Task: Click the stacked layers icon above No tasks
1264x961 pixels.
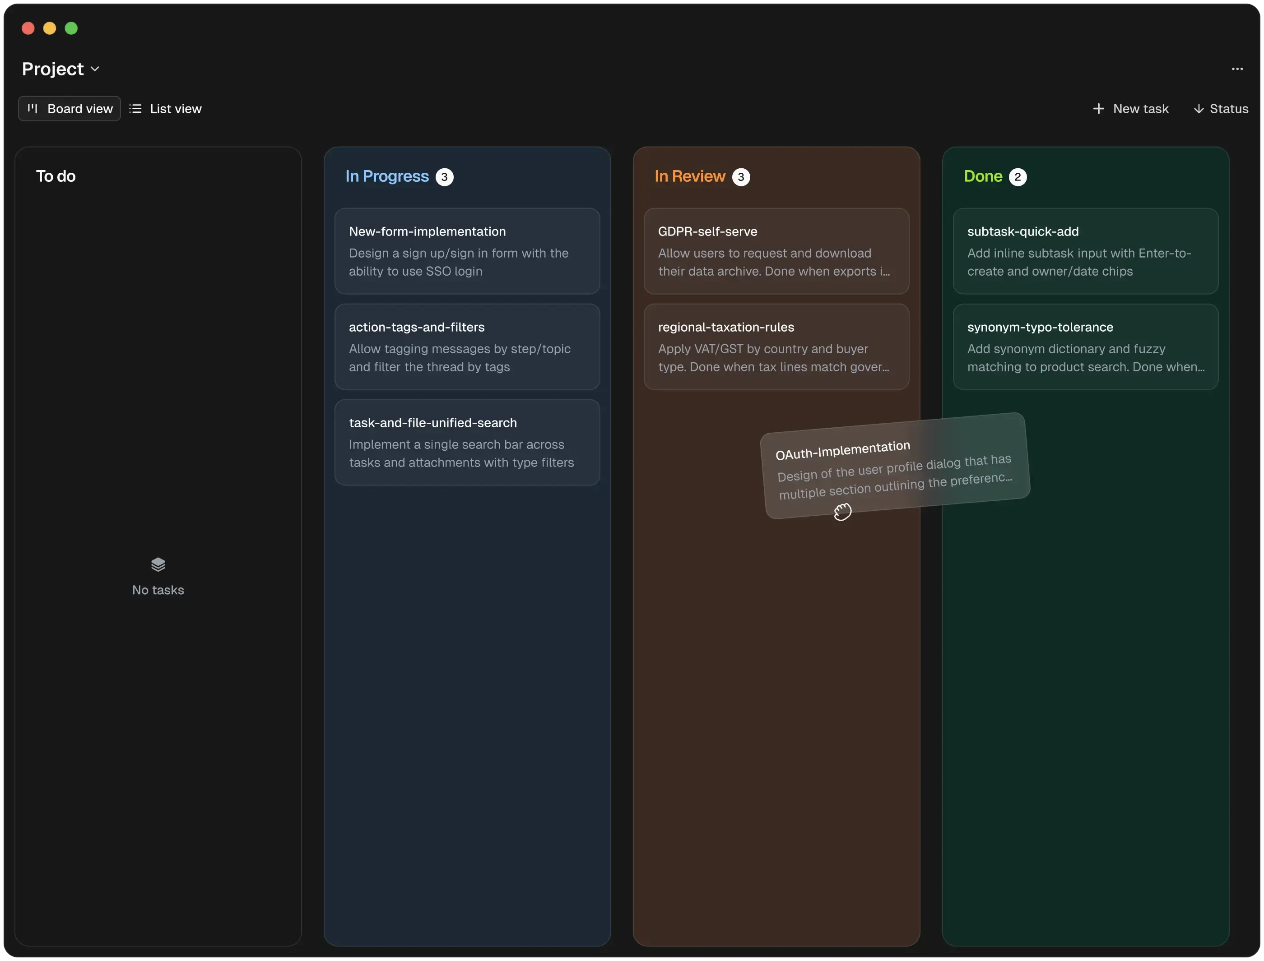Action: click(158, 564)
